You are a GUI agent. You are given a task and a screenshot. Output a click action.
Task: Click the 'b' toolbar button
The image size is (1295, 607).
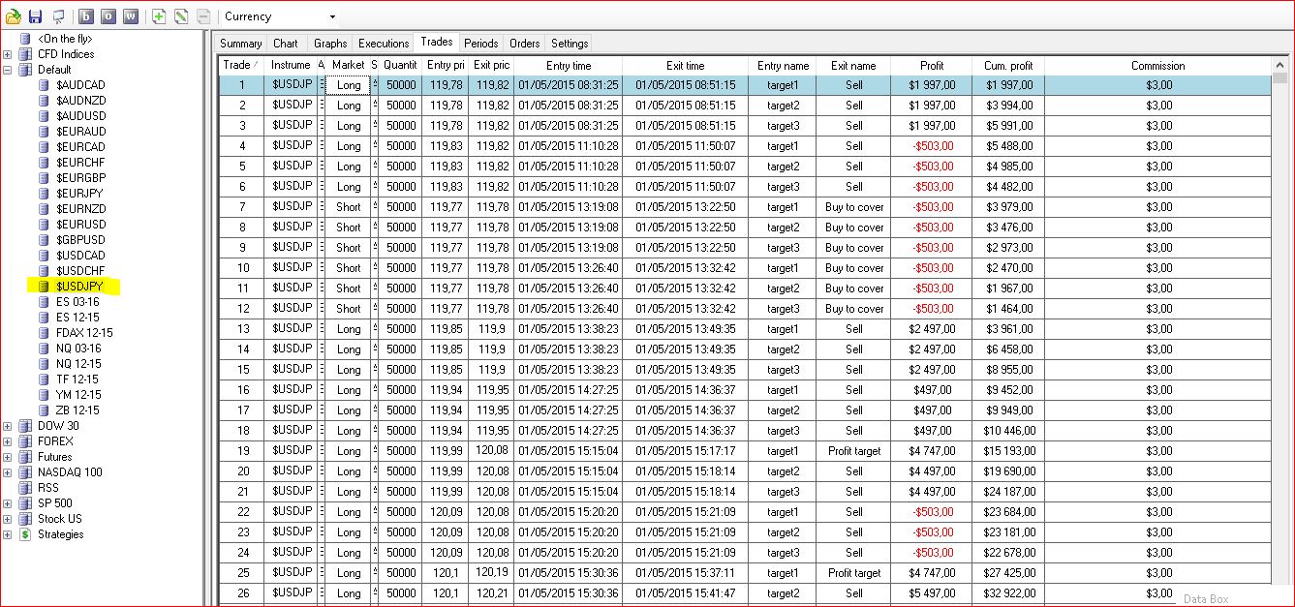[x=85, y=16]
